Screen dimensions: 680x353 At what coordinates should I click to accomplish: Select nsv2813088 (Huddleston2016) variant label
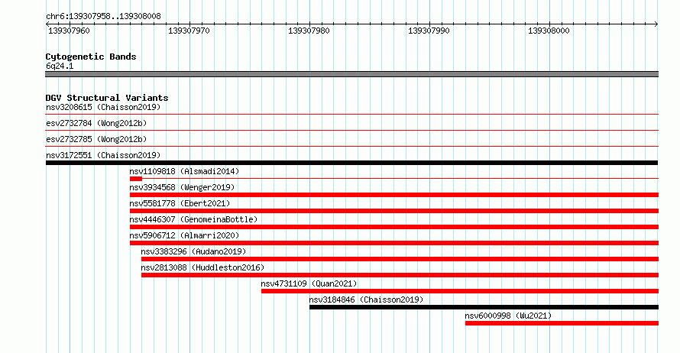coord(202,267)
